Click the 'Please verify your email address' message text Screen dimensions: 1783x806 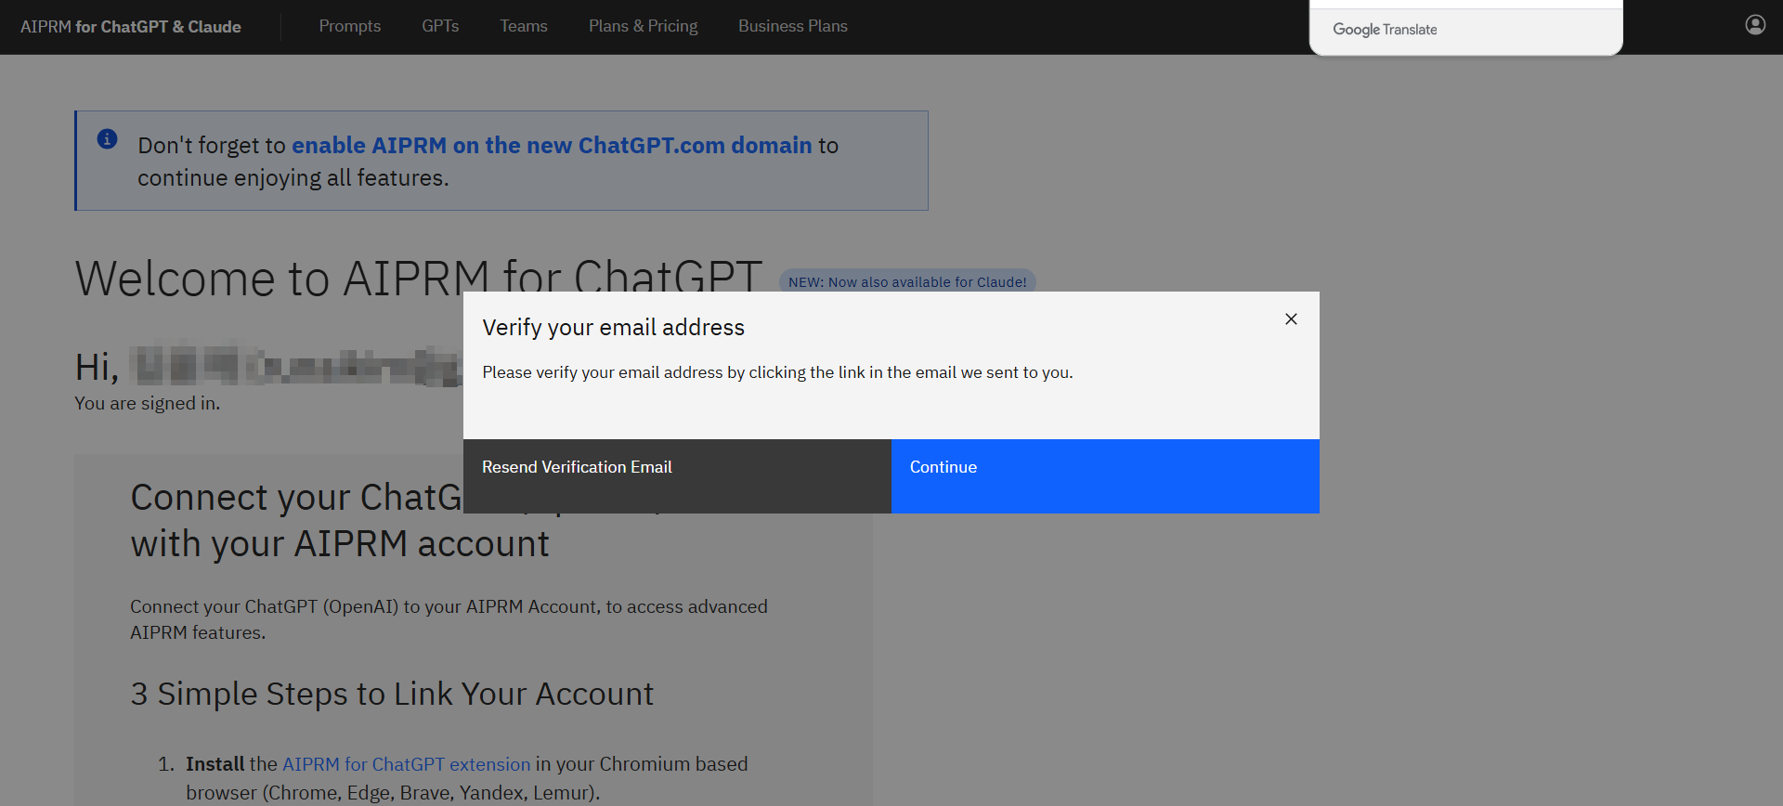tap(777, 372)
